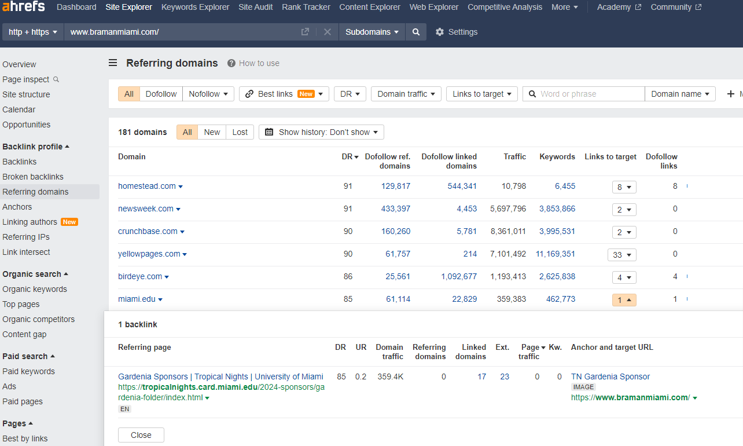Open the Domain traffic filter

406,94
